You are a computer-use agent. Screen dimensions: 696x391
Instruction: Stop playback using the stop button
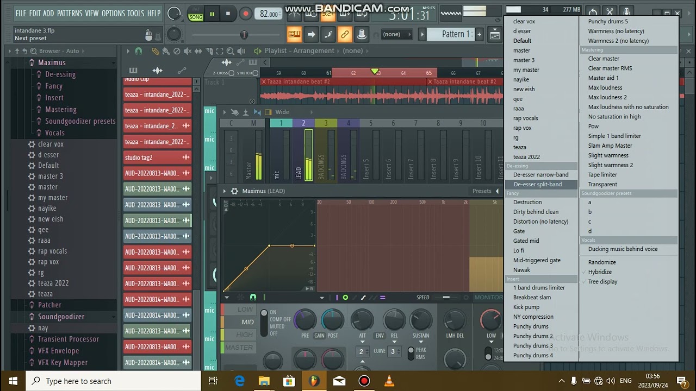tap(228, 14)
